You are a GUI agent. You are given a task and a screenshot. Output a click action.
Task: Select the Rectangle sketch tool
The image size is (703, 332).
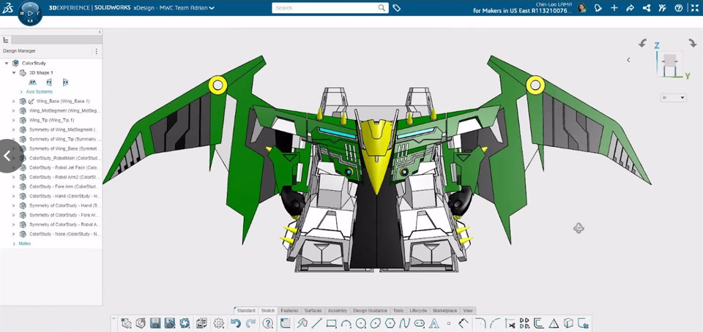pos(331,323)
